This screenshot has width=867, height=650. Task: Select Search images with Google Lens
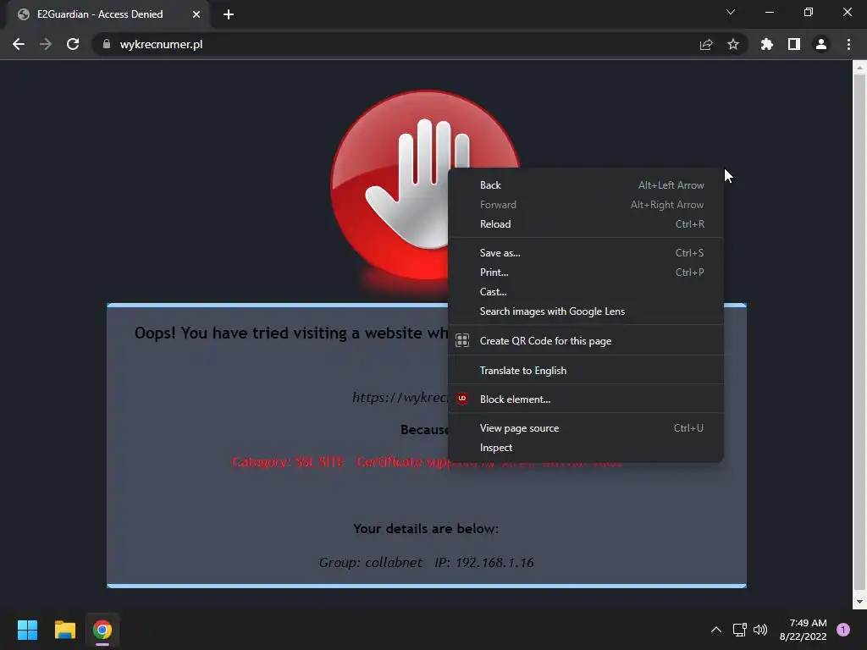(586, 311)
